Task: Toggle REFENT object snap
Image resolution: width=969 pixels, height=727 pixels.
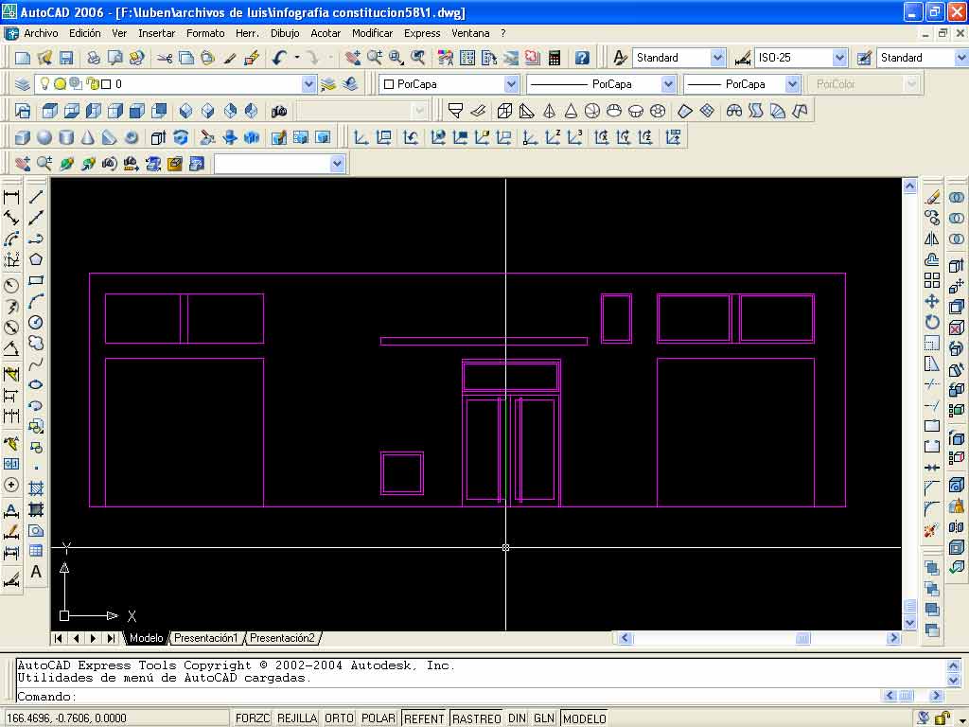Action: 424,718
